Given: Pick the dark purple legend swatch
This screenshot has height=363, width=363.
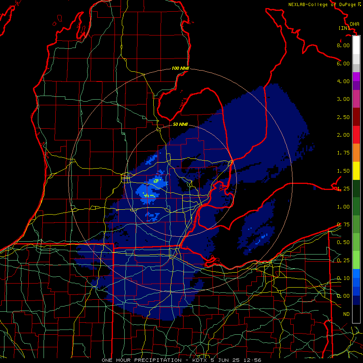Looking at the screenshot, I should point(356,86).
